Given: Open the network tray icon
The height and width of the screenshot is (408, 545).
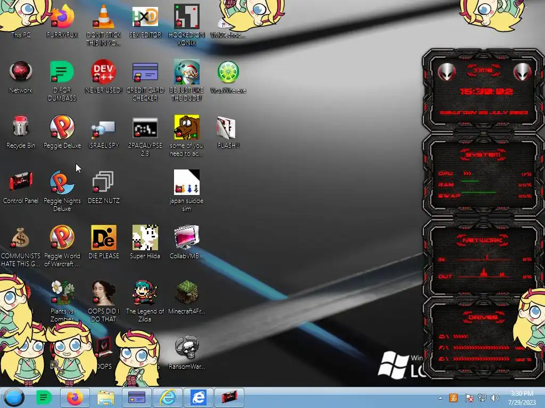Looking at the screenshot, I should 482,398.
